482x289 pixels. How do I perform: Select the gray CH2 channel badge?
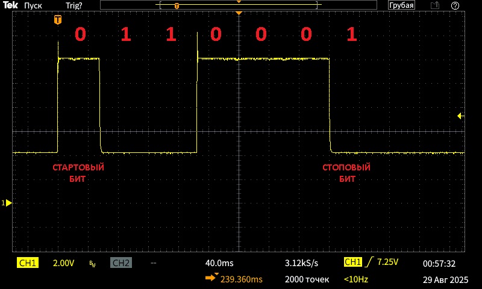tap(121, 263)
